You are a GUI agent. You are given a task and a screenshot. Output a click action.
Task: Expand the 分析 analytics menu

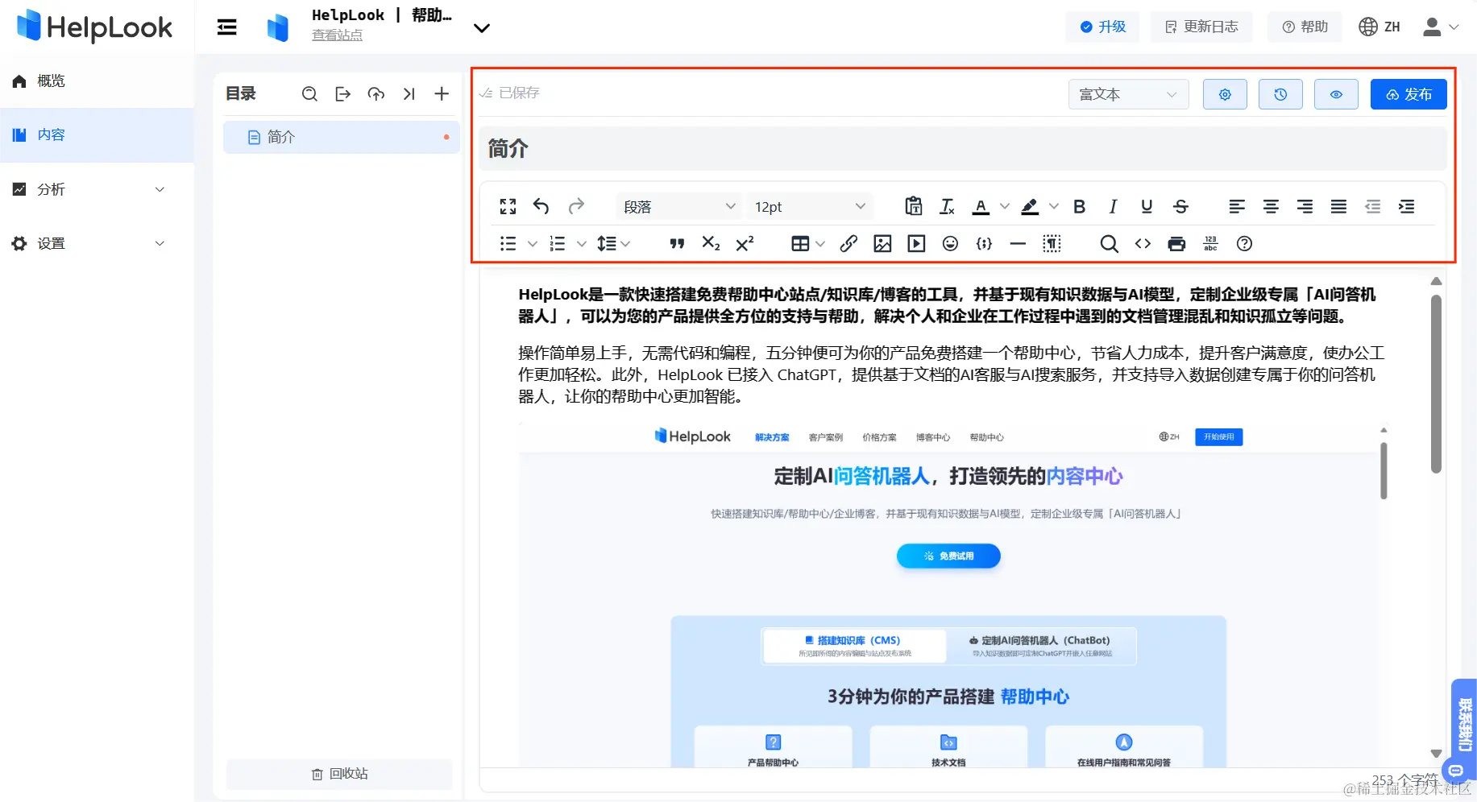pos(97,189)
